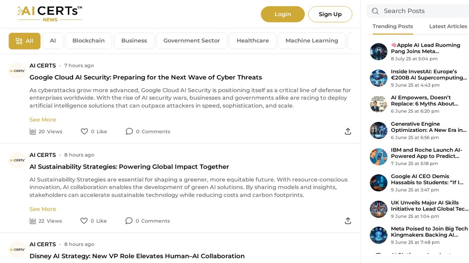The height and width of the screenshot is (263, 469).
Task: Click '8 July 25 at 5:04 pm' date
Action: (x=414, y=59)
